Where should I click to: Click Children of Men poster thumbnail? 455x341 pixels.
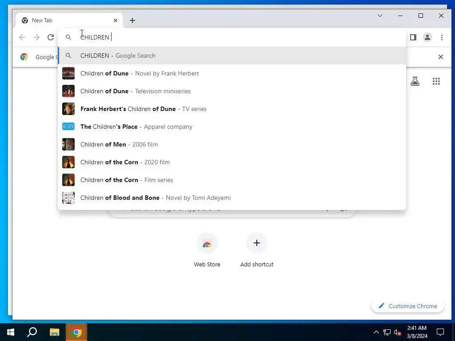pyautogui.click(x=68, y=144)
